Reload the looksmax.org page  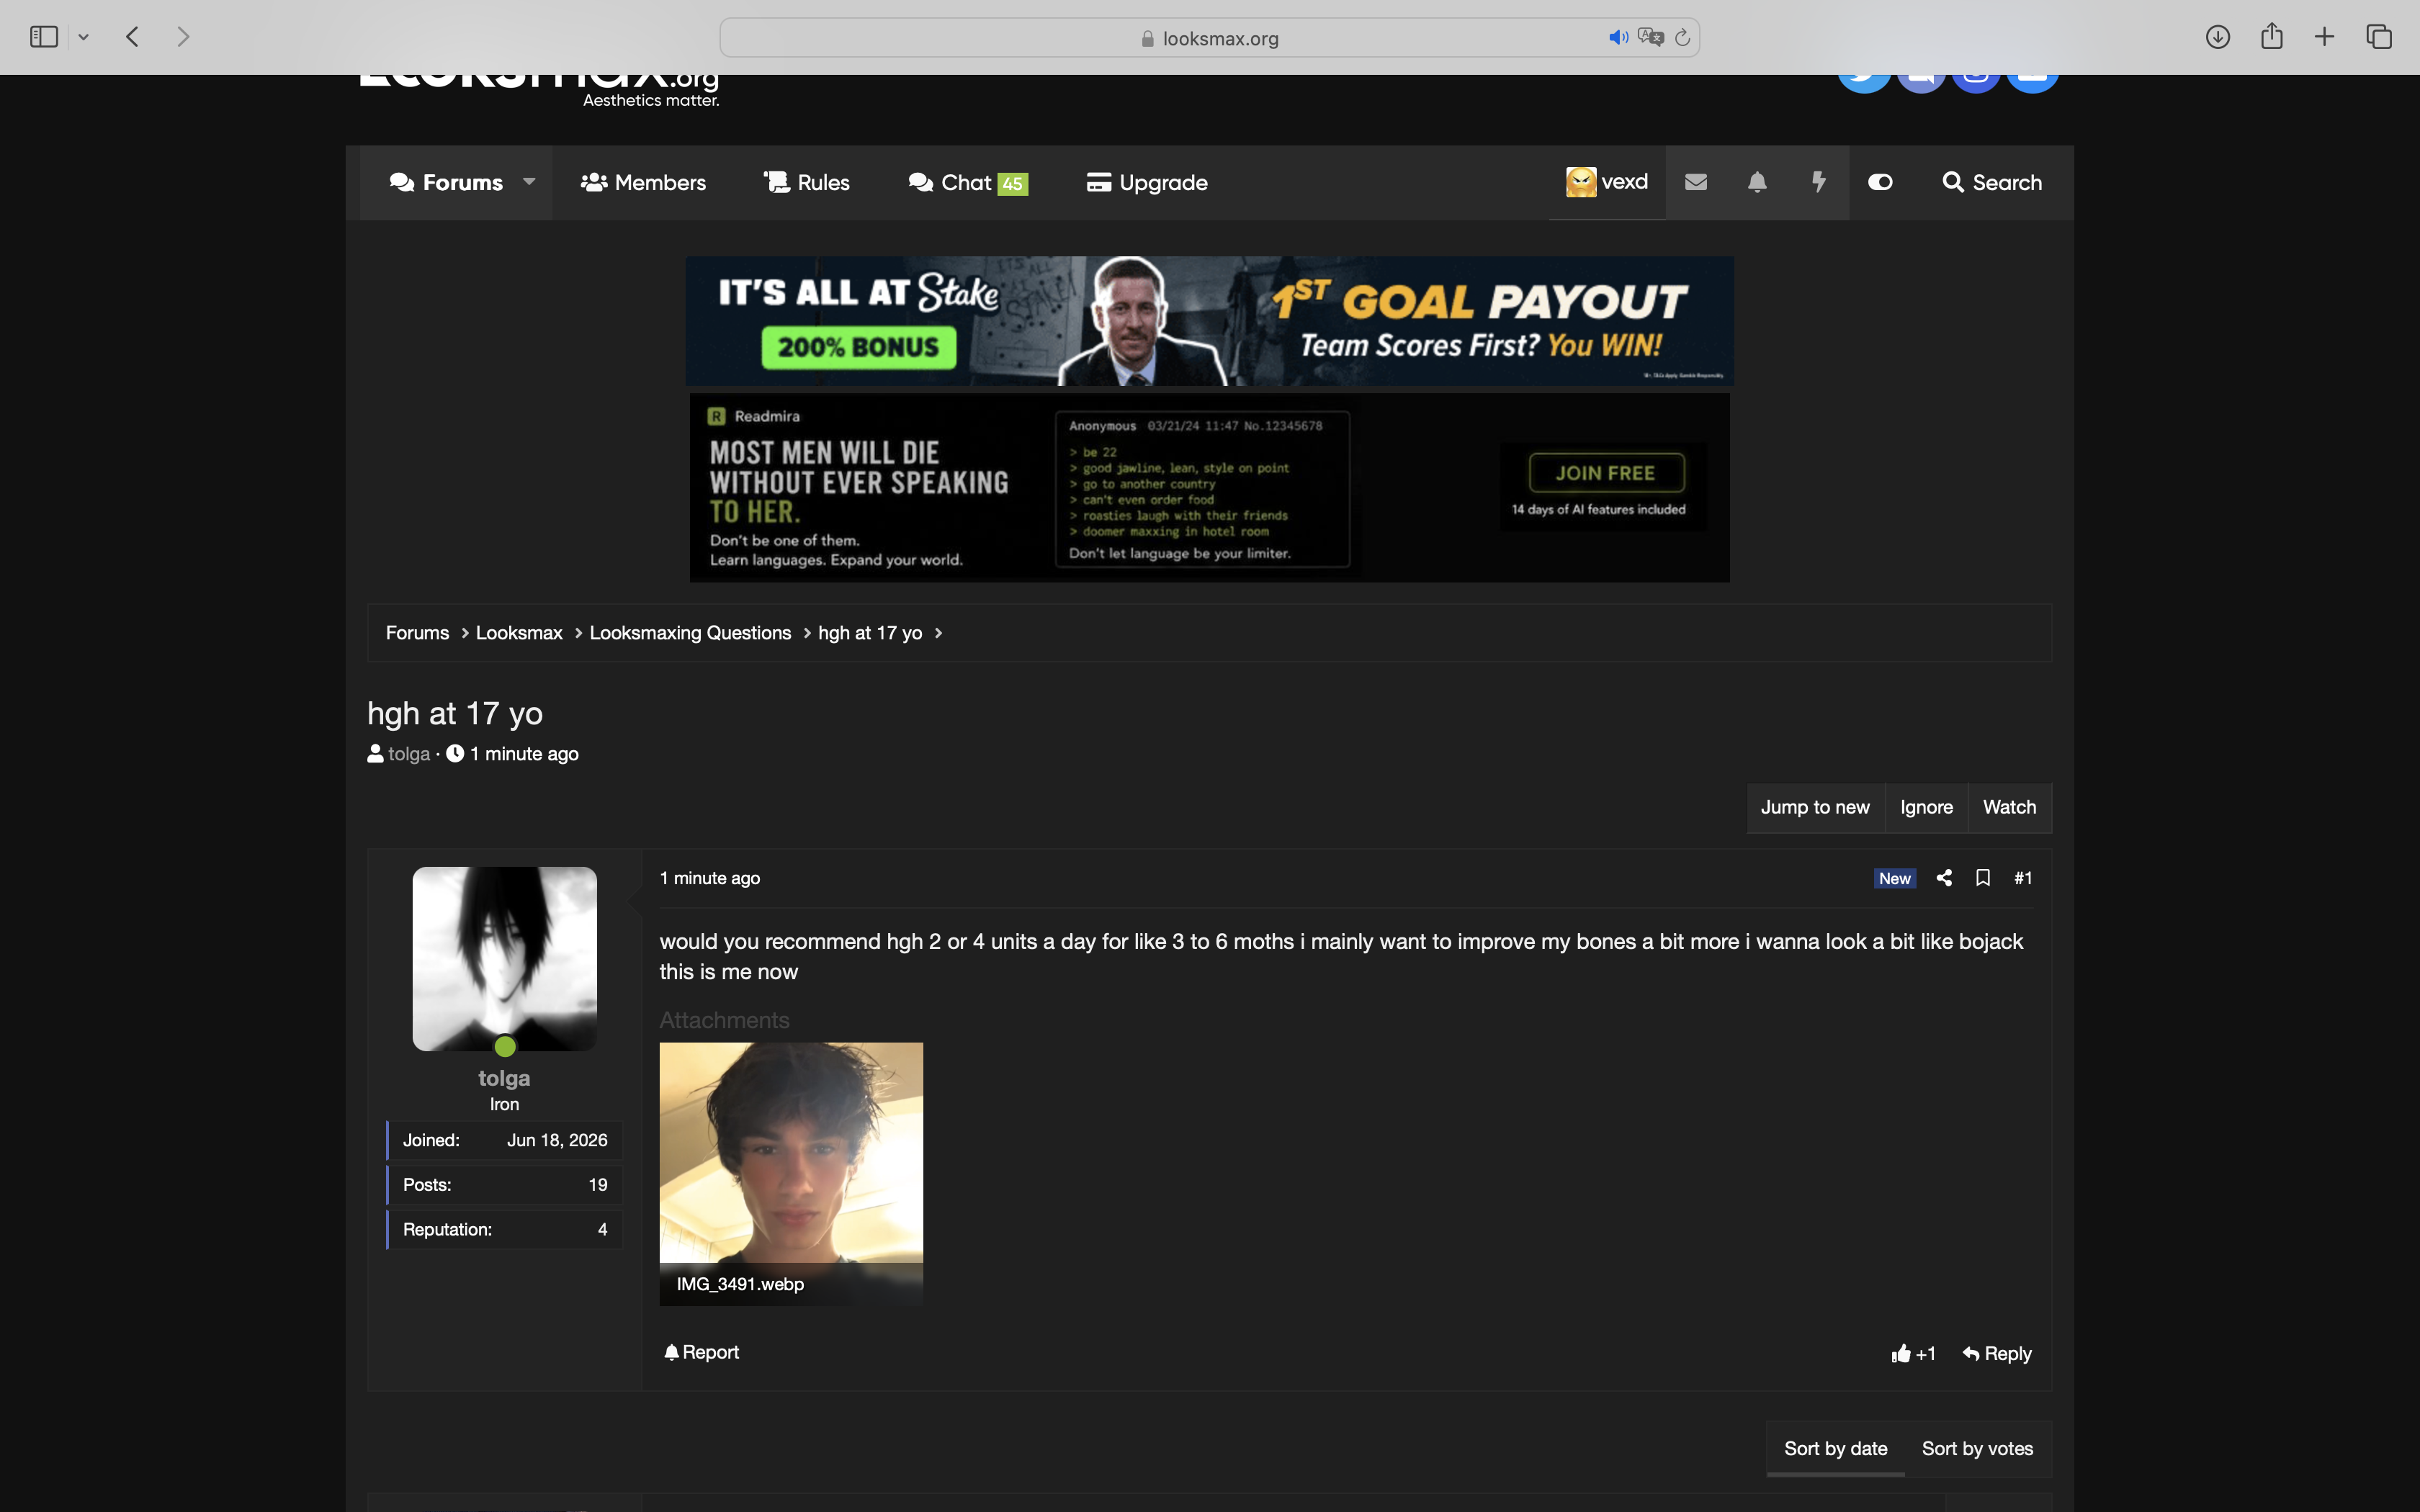1683,37
